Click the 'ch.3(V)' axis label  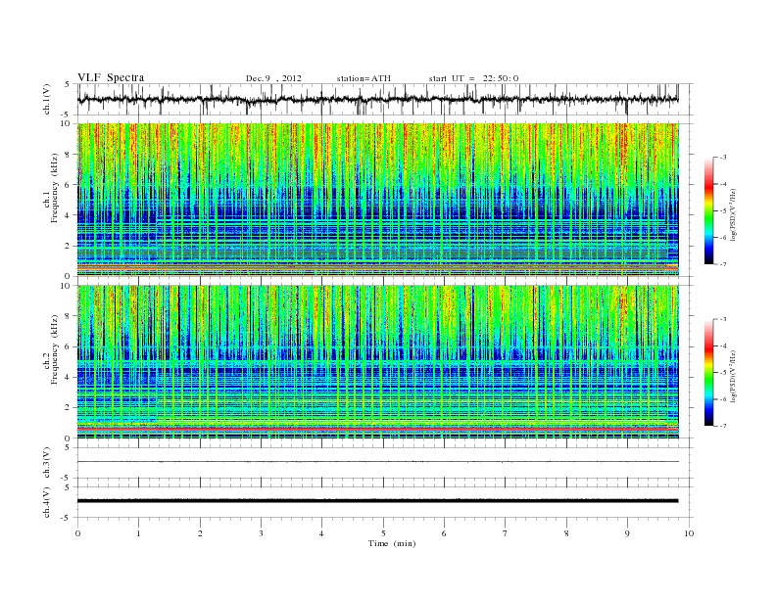point(47,463)
